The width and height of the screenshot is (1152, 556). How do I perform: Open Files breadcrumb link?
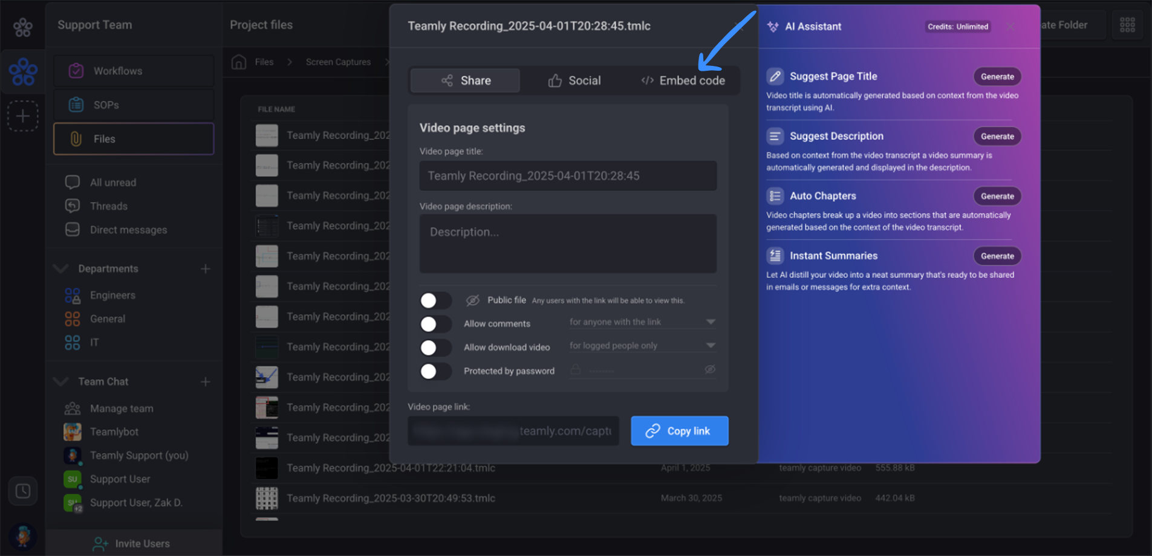coord(264,62)
